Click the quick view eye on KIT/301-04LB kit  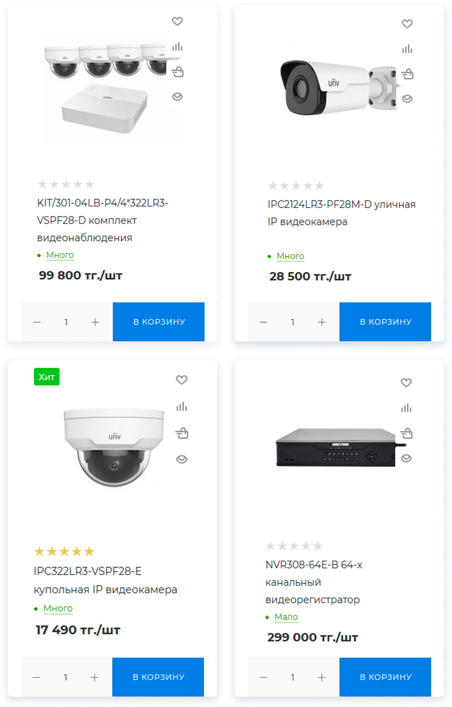tap(177, 96)
